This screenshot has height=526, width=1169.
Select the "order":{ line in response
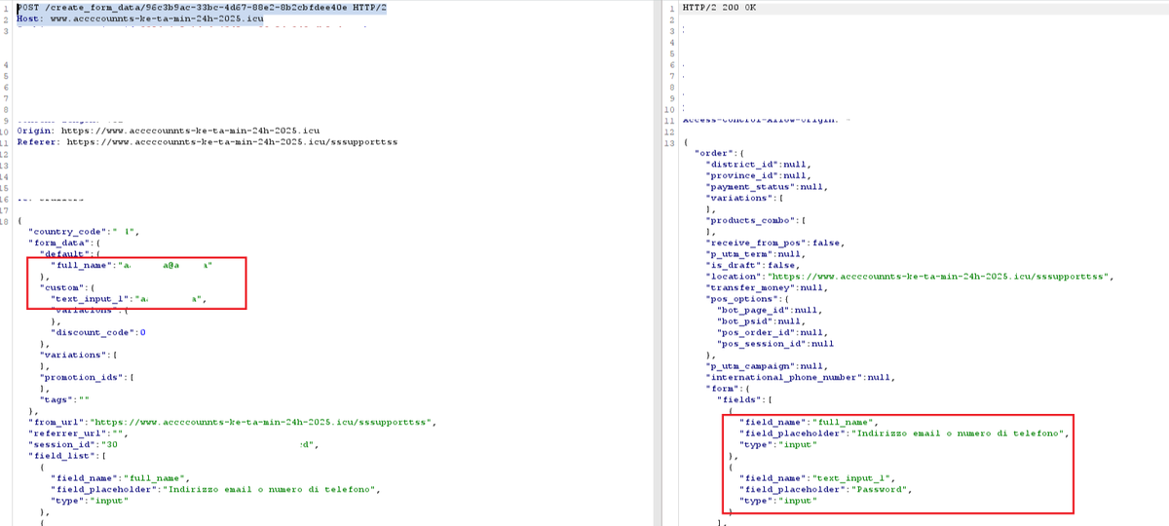pos(721,153)
